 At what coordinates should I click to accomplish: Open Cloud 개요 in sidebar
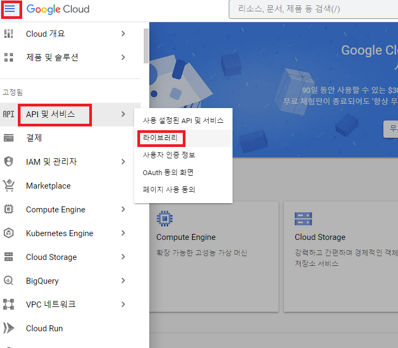(x=45, y=34)
